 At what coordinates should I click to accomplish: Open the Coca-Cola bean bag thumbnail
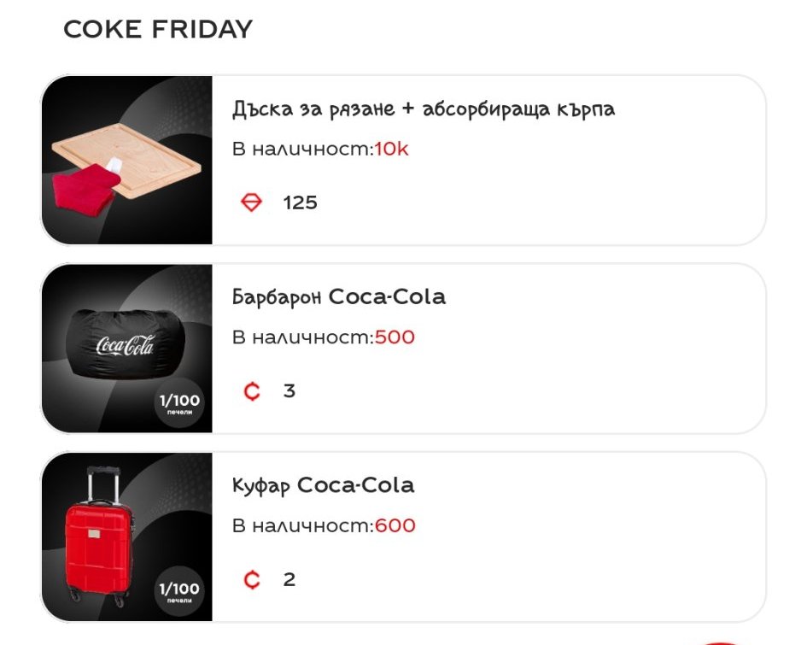point(126,349)
